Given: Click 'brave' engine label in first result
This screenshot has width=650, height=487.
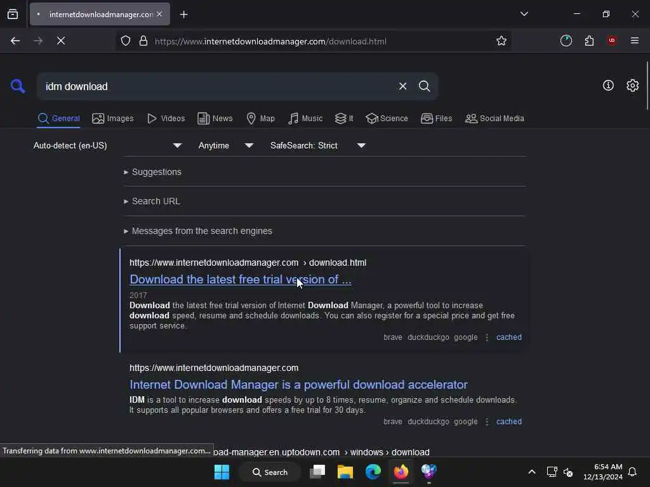Looking at the screenshot, I should coord(392,337).
